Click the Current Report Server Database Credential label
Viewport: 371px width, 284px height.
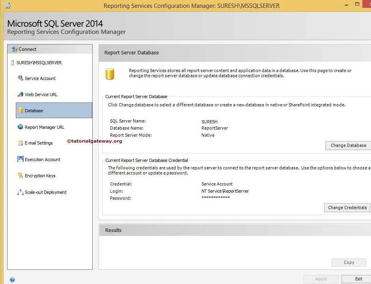[x=147, y=160]
